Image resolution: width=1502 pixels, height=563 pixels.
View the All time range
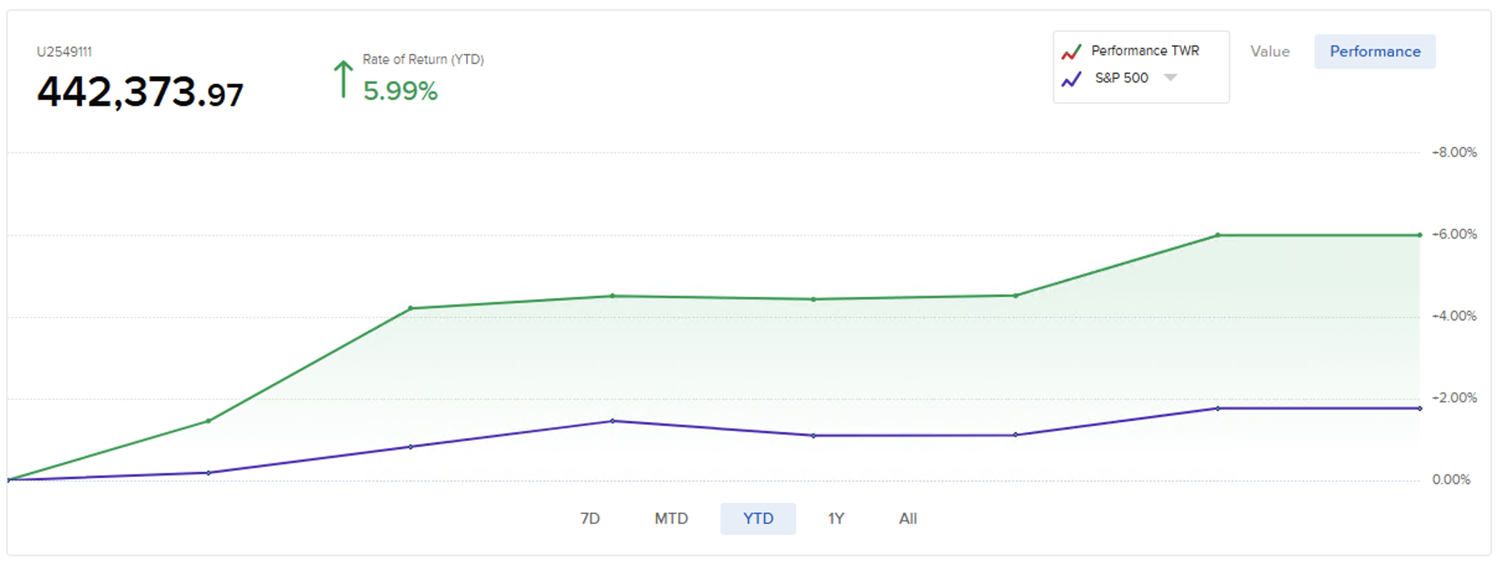pyautogui.click(x=908, y=518)
